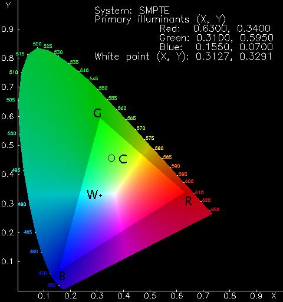The height and width of the screenshot is (302, 283).
Task: Click the 'White point (X, Y)' values line
Action: 183,57
